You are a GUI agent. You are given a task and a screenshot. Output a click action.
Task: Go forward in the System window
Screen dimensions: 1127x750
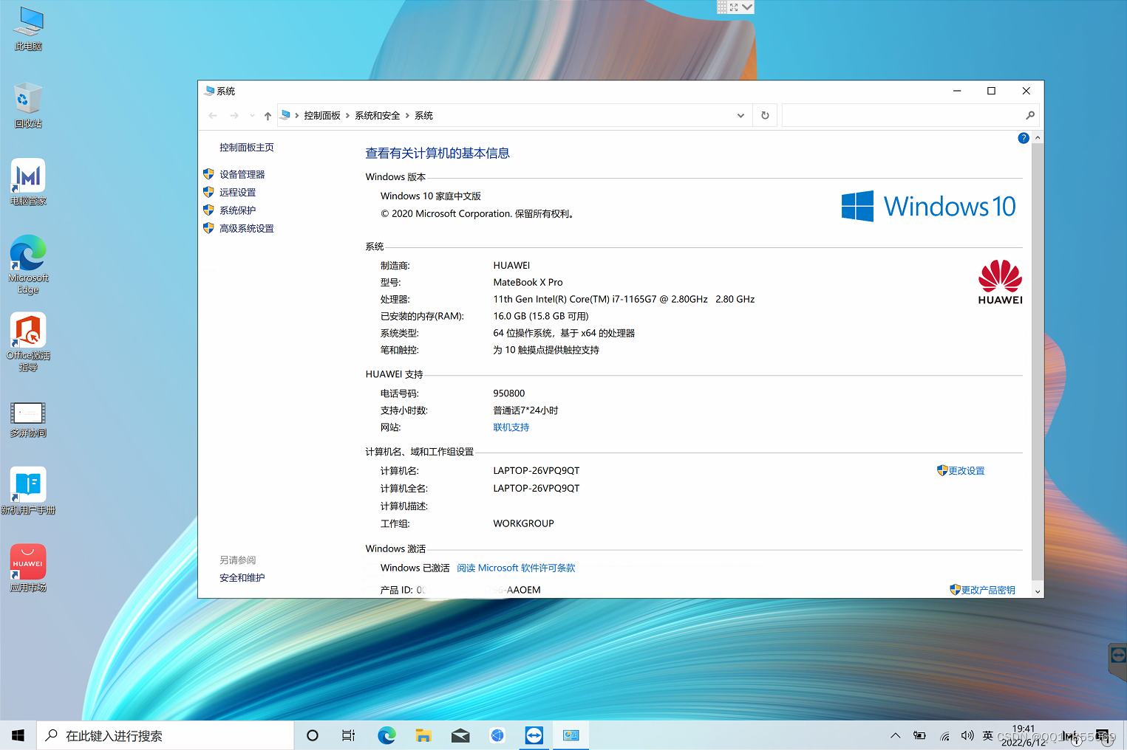[x=234, y=115]
